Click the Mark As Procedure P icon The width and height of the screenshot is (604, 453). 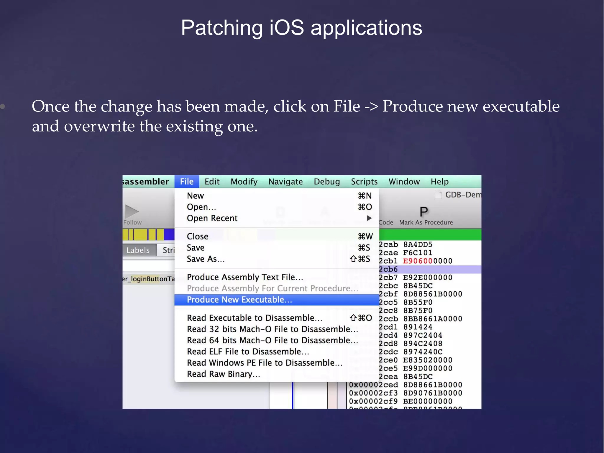click(424, 212)
